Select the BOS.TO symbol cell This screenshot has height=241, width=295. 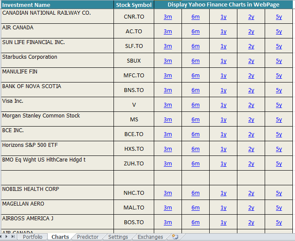pos(134,222)
